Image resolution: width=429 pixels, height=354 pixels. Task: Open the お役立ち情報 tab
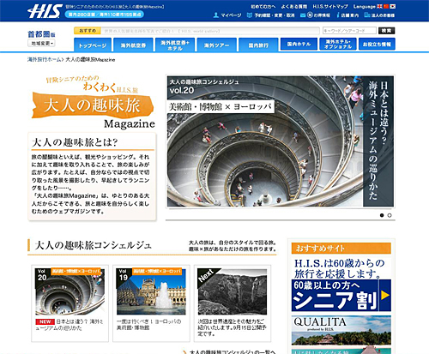click(377, 44)
